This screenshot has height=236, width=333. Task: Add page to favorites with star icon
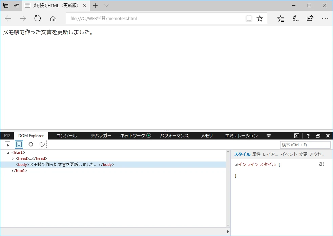coord(260,19)
